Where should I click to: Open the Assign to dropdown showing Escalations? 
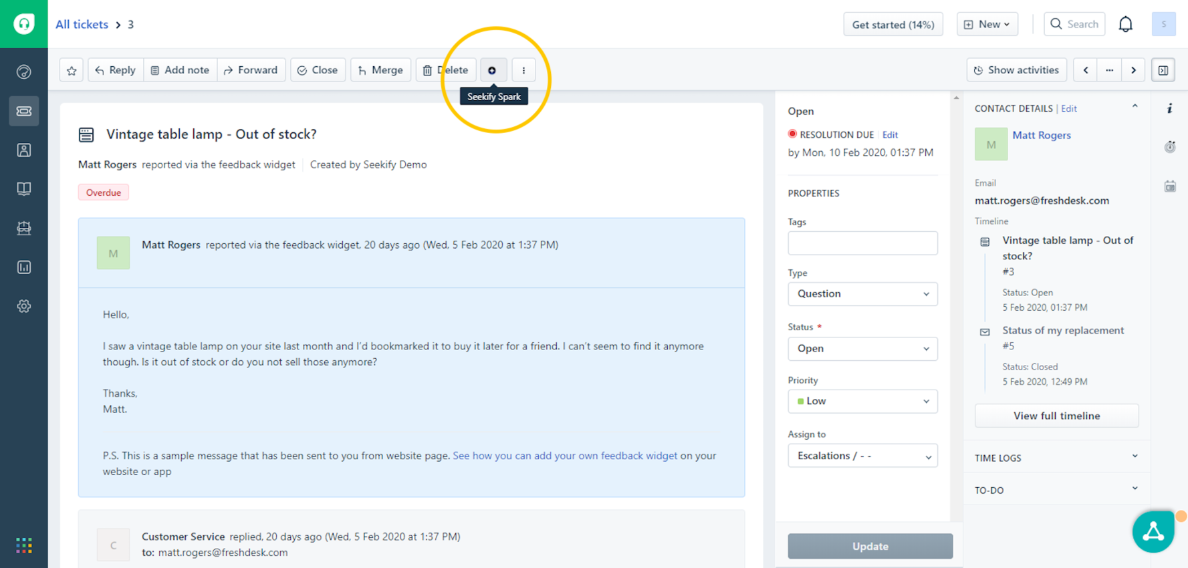point(862,456)
